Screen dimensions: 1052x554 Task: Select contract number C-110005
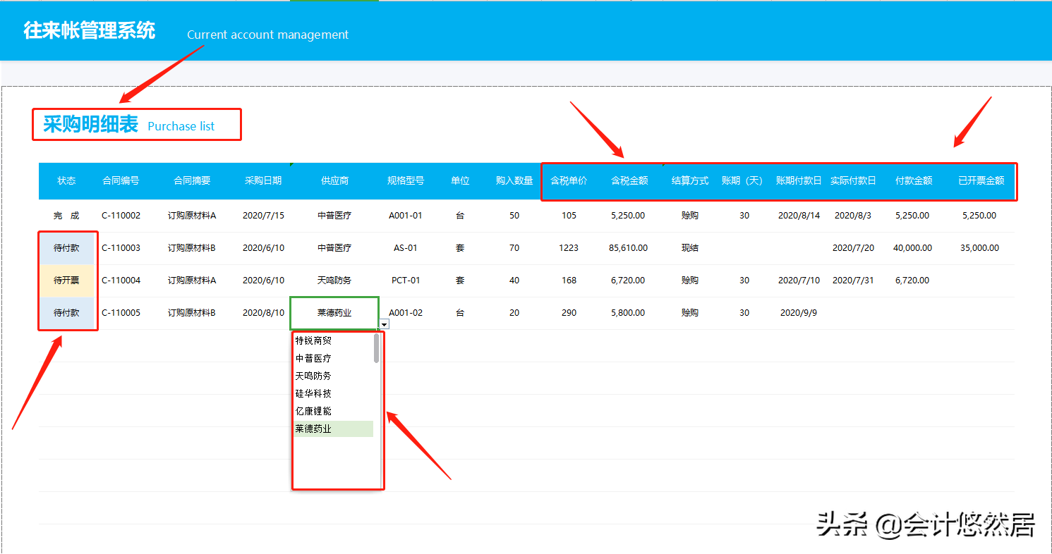pos(121,313)
